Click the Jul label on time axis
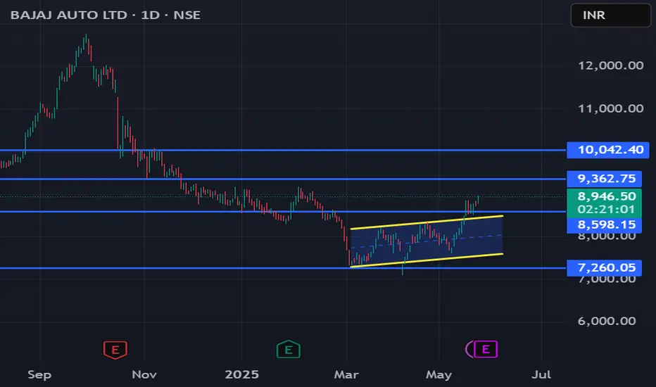 click(541, 374)
